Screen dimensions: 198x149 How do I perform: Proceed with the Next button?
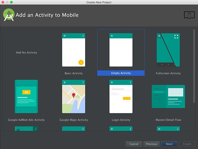pos(169,144)
